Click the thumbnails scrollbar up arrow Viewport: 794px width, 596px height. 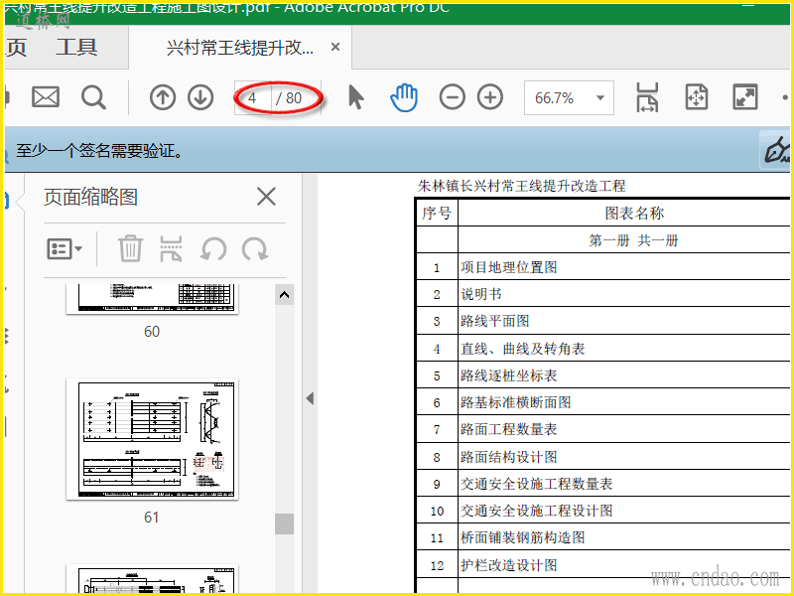tap(284, 295)
